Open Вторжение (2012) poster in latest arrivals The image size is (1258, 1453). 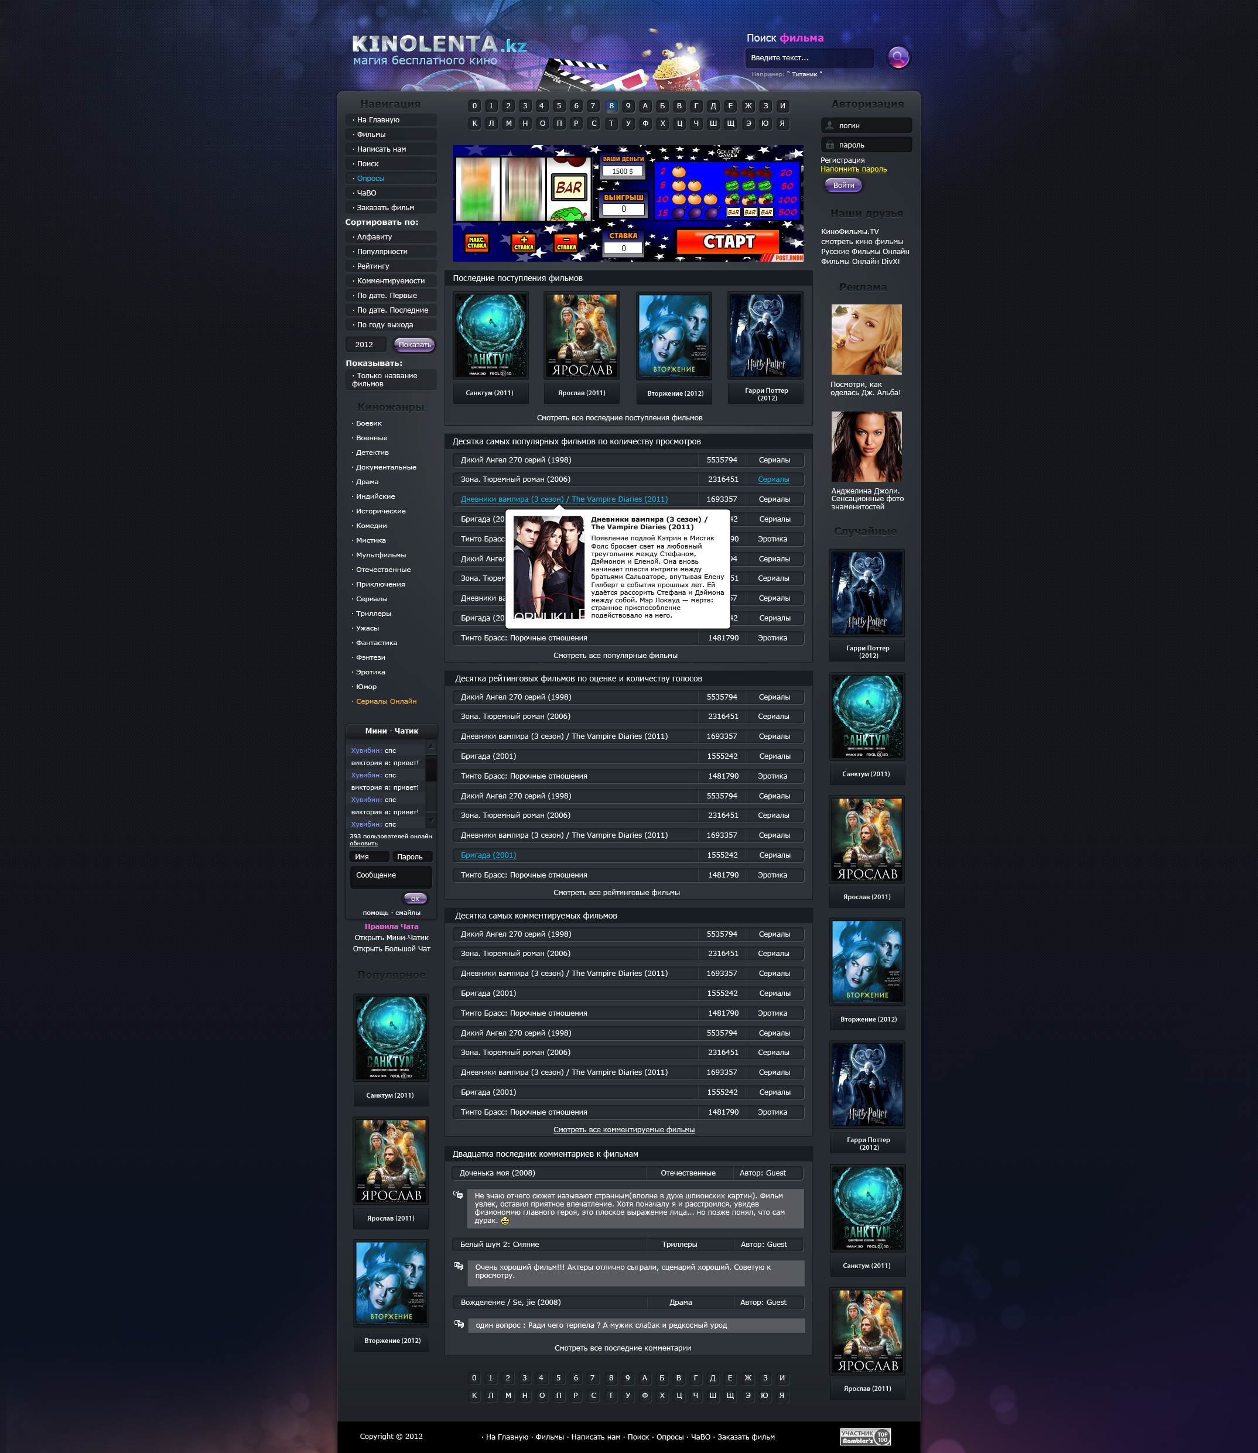674,336
